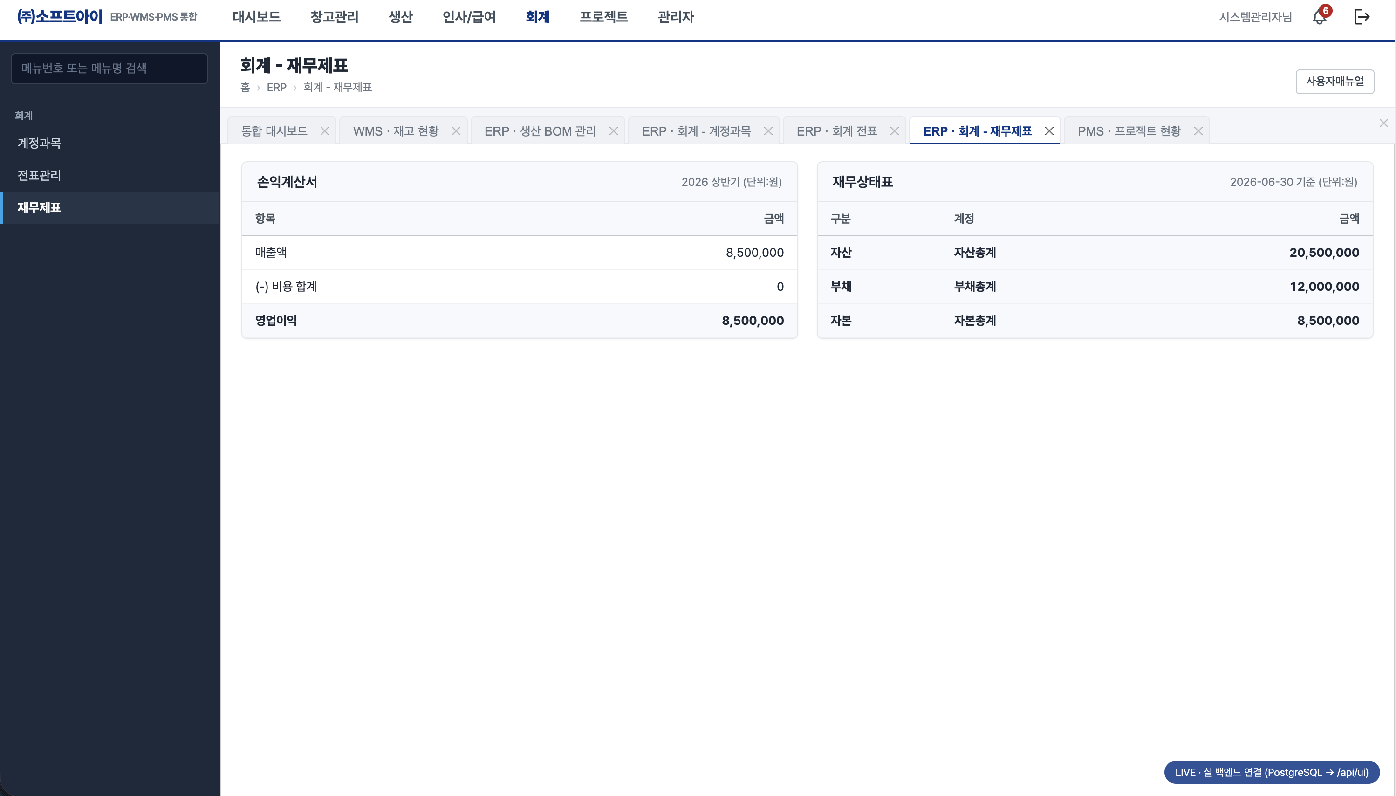Click the 영업이익 amount 8,500,000
The image size is (1396, 796).
pyautogui.click(x=753, y=320)
